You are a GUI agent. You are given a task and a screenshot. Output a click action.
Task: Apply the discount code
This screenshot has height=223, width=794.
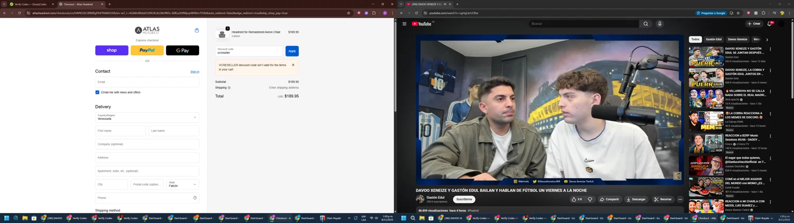point(292,51)
